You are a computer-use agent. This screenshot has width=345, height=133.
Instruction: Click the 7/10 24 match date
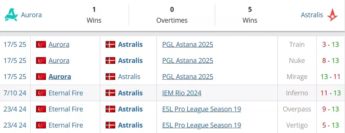point(15,93)
